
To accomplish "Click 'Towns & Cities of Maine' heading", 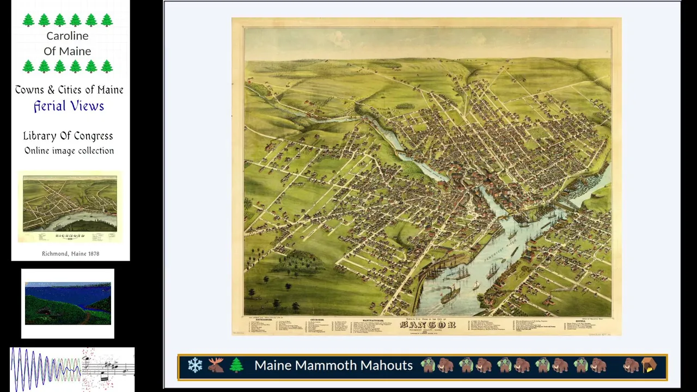I will 69,90.
